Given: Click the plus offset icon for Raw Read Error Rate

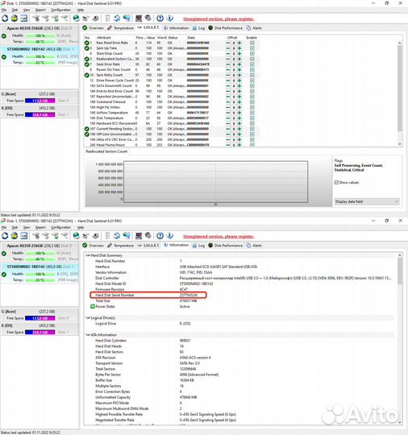Looking at the screenshot, I should 239,43.
